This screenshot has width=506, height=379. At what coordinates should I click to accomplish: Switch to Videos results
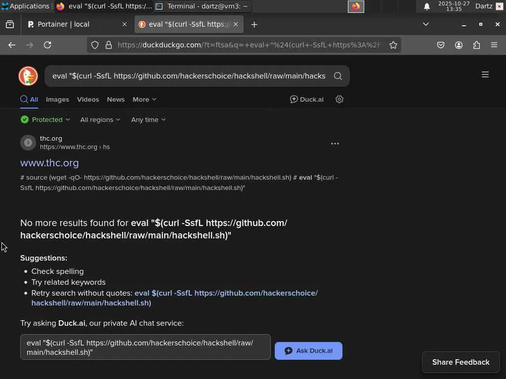[88, 100]
